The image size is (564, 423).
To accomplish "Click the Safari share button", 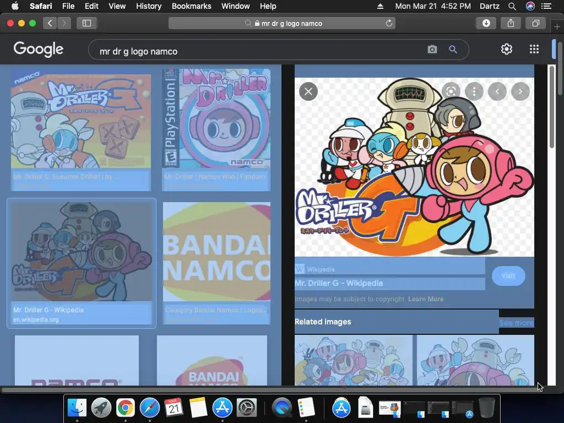I will click(511, 23).
